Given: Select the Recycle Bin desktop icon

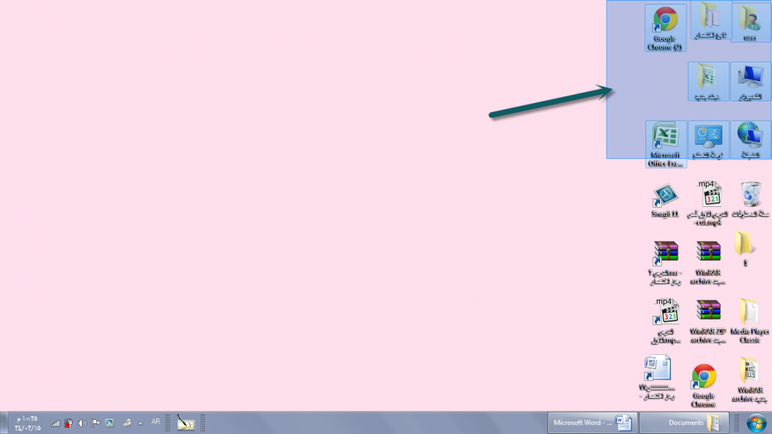Looking at the screenshot, I should coord(750,196).
